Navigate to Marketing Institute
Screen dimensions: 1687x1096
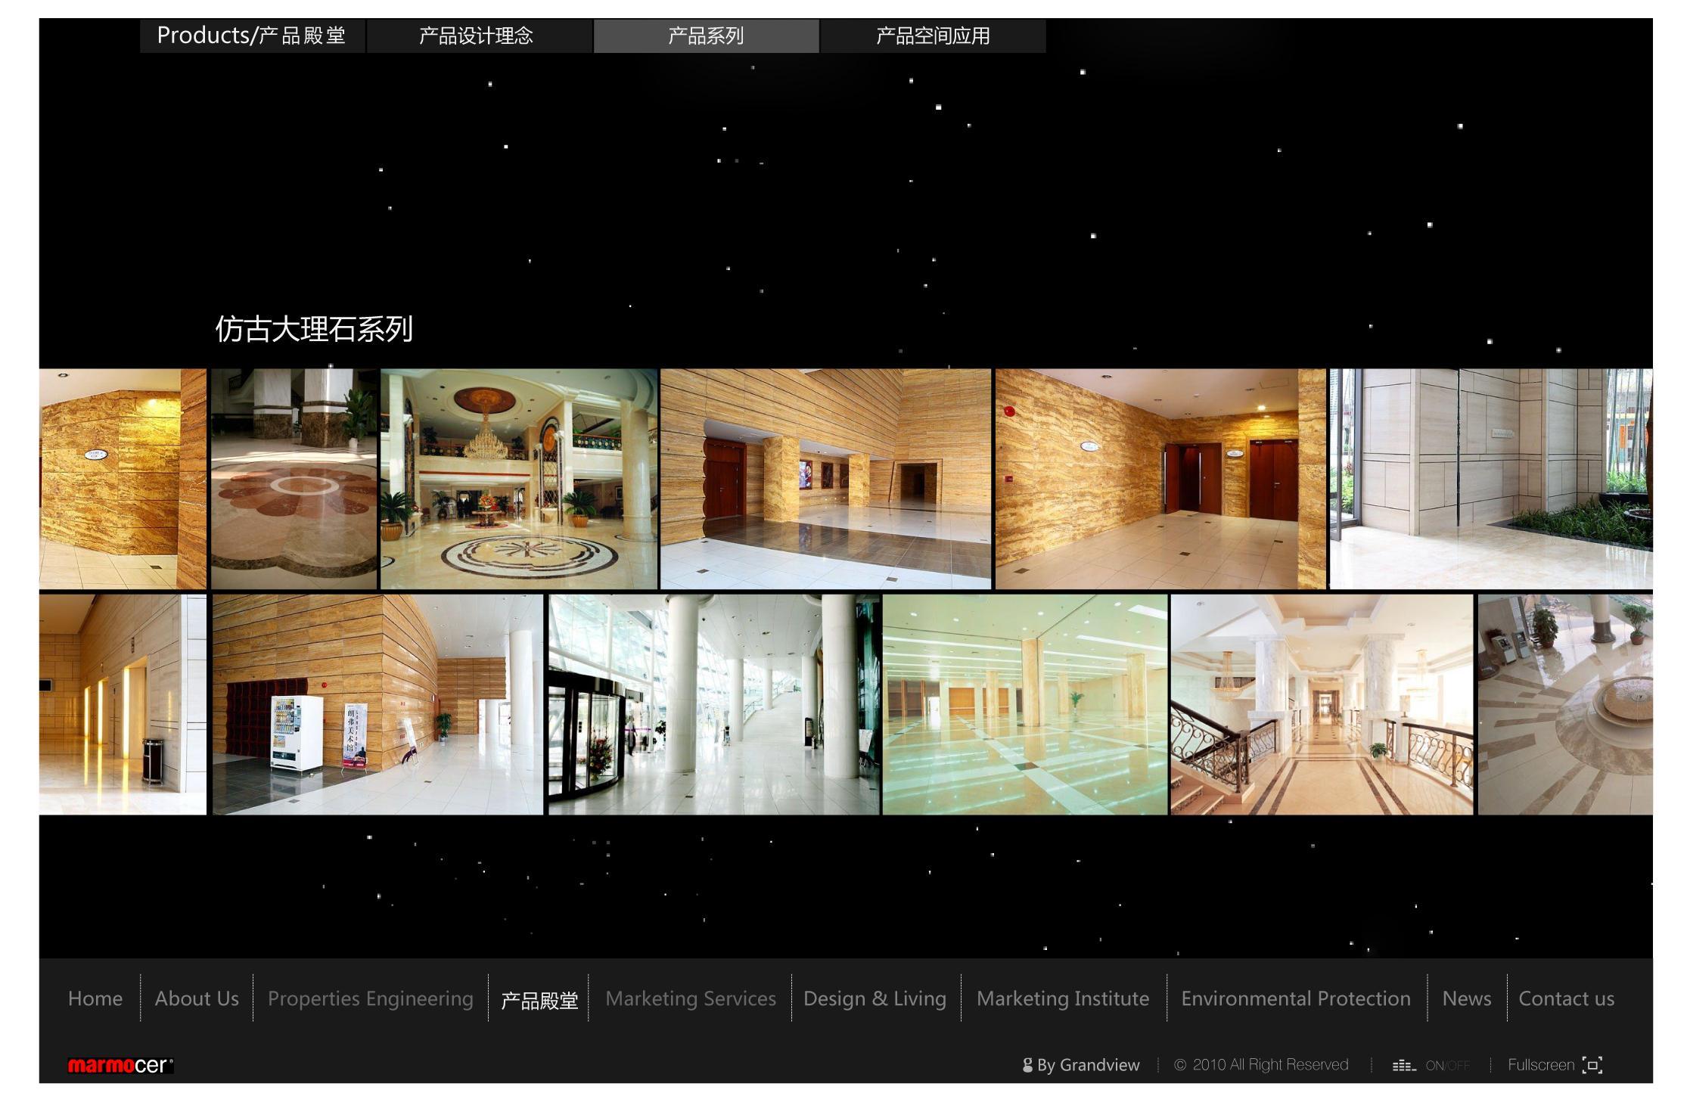[x=1062, y=998]
